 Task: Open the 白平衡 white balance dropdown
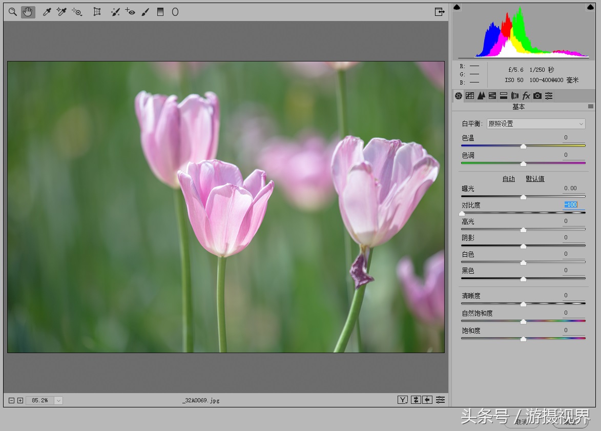pyautogui.click(x=535, y=124)
